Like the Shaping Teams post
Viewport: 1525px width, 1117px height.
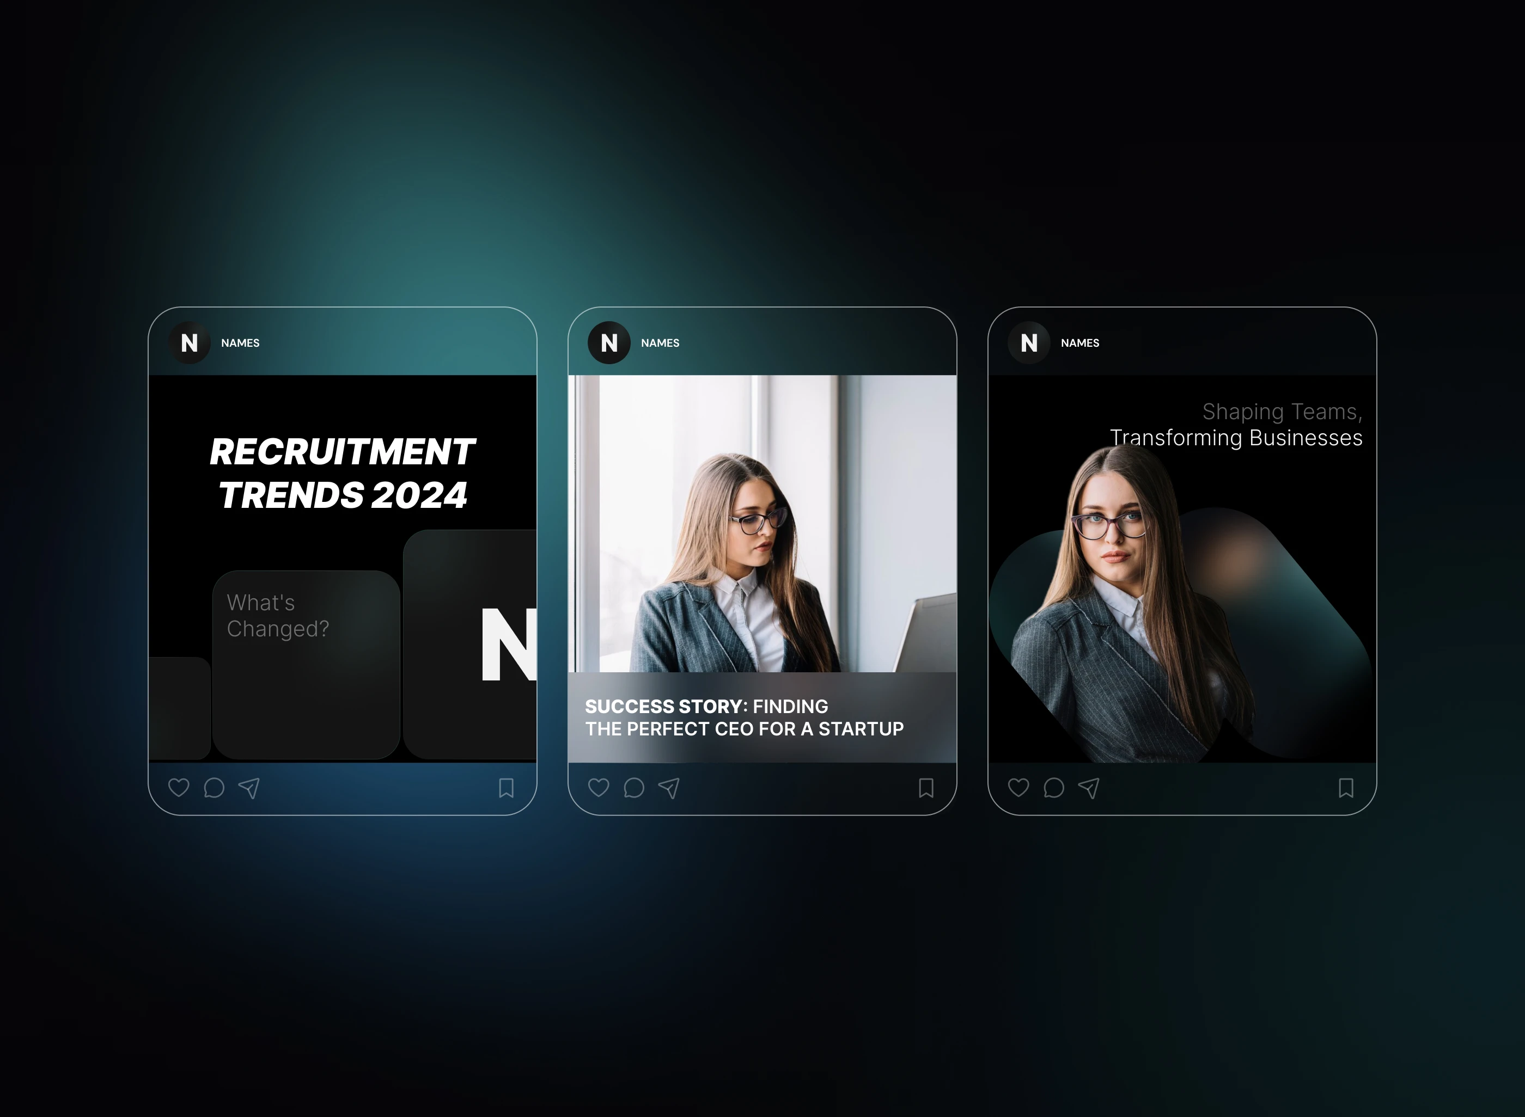(1019, 788)
